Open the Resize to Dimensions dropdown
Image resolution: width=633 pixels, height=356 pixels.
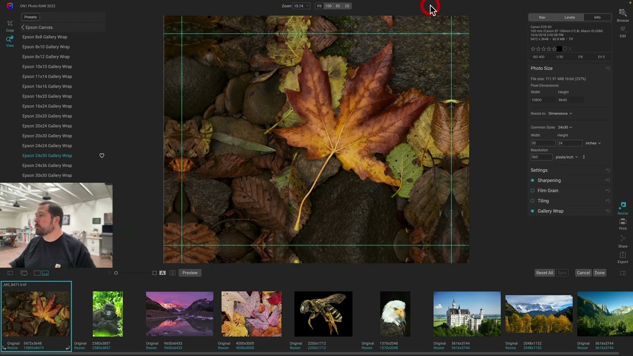560,114
